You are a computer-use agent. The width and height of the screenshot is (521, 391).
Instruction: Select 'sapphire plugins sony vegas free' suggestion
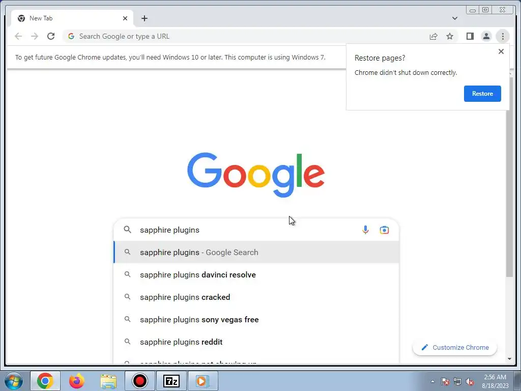click(x=256, y=320)
